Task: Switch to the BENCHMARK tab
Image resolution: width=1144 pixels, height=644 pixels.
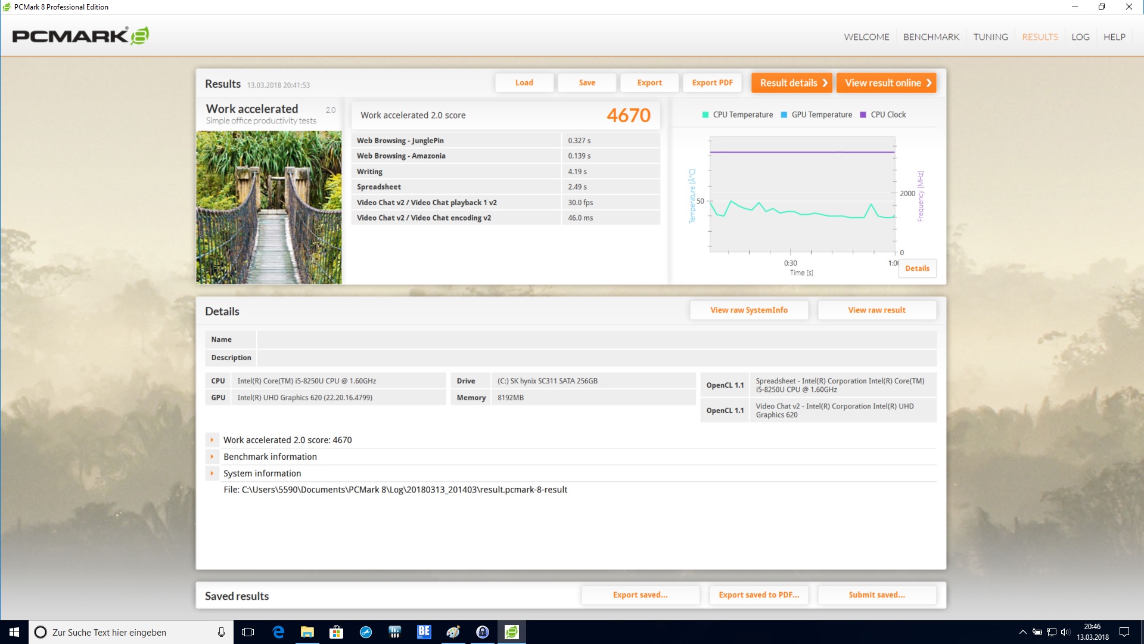Action: [931, 37]
